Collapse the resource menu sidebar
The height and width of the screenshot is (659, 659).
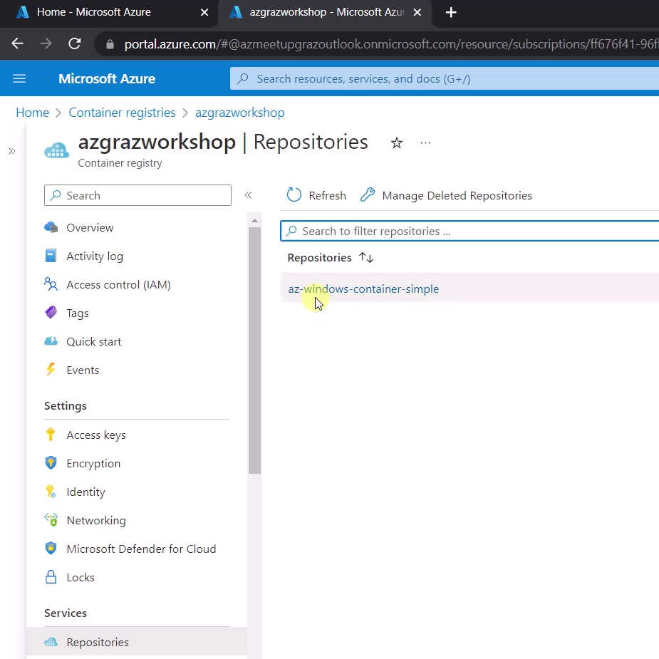[x=248, y=195]
